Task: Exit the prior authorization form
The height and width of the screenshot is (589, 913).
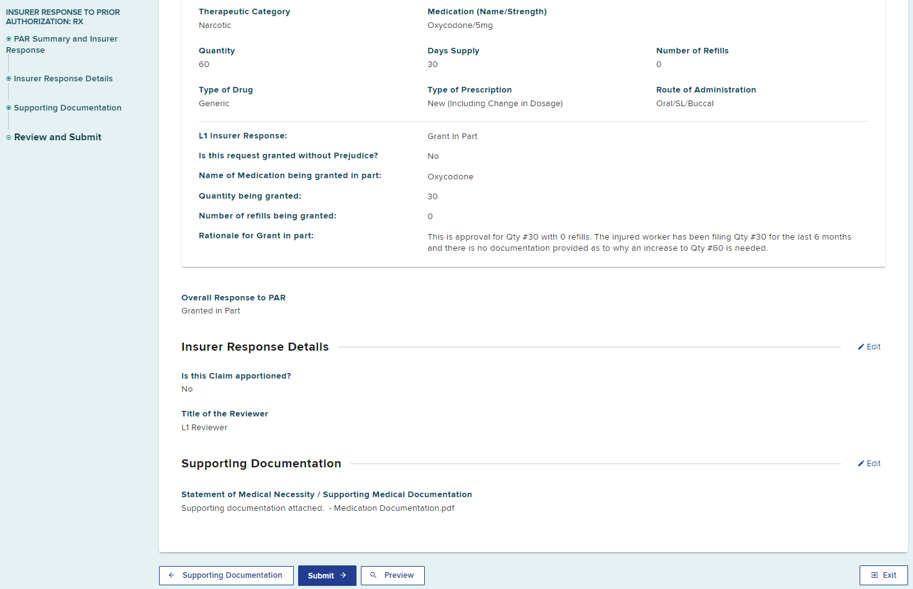Action: (x=883, y=575)
